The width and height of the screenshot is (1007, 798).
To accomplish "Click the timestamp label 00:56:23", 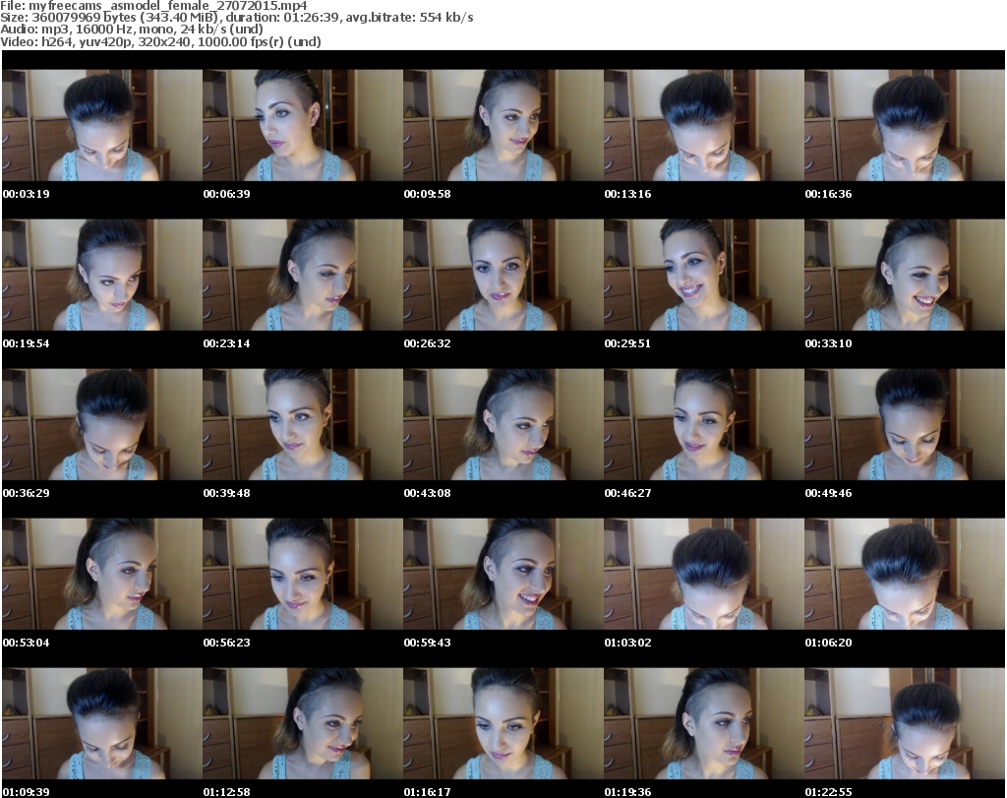I will [227, 643].
